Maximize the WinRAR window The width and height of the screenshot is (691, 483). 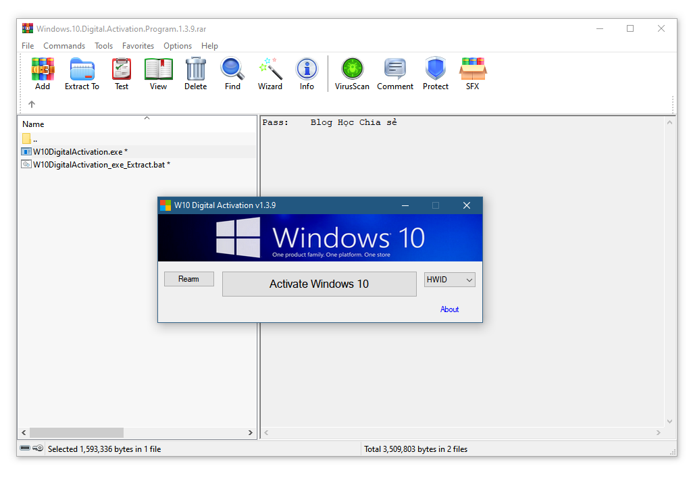click(630, 28)
